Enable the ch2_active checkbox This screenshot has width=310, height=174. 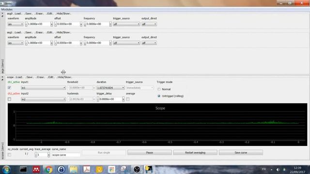[9, 99]
